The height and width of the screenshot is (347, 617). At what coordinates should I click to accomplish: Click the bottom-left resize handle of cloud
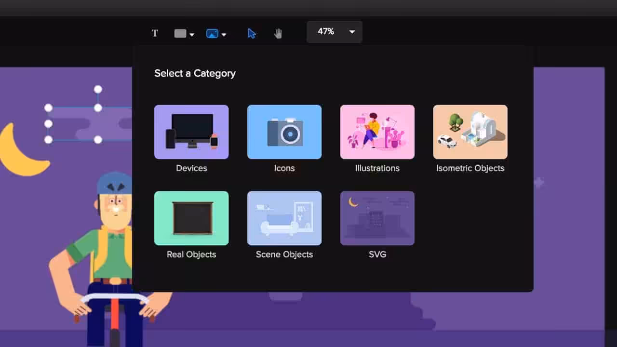[48, 140]
